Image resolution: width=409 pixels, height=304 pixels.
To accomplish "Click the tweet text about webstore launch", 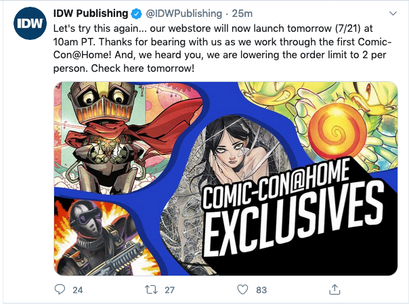I will pos(223,48).
